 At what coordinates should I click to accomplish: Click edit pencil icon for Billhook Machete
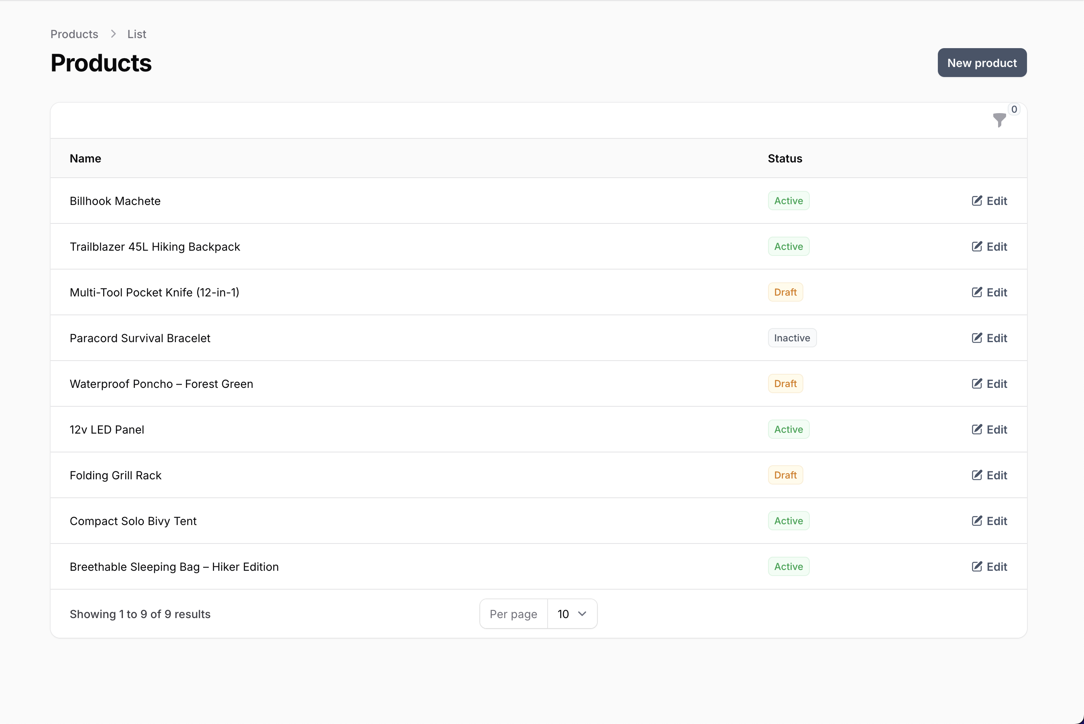[976, 201]
